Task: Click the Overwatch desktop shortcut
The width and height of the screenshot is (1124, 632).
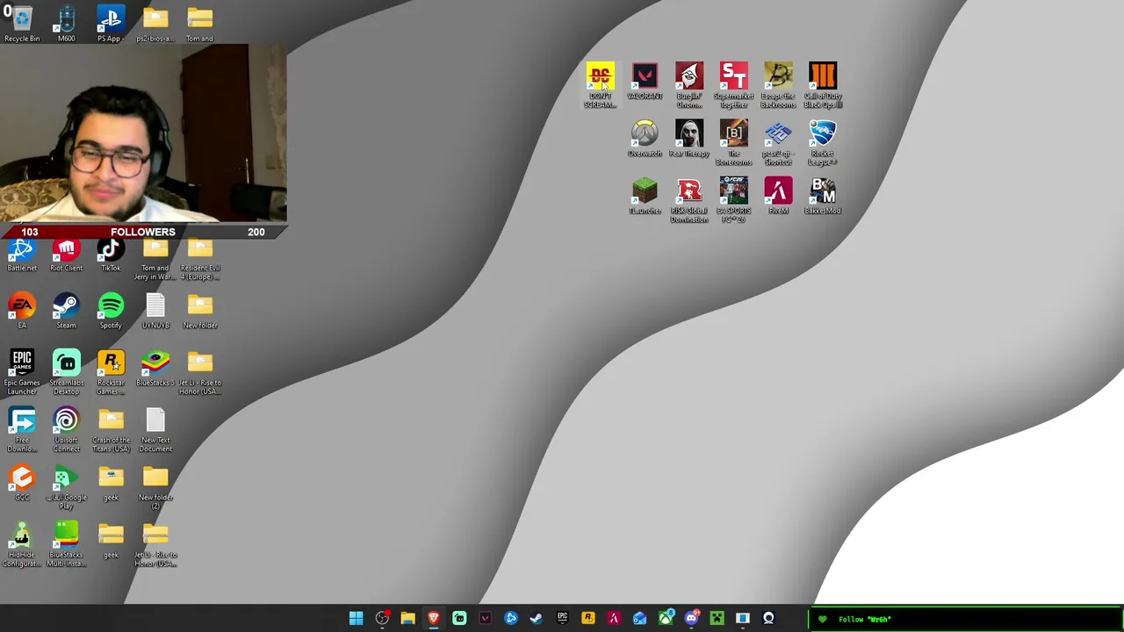Action: 645,139
